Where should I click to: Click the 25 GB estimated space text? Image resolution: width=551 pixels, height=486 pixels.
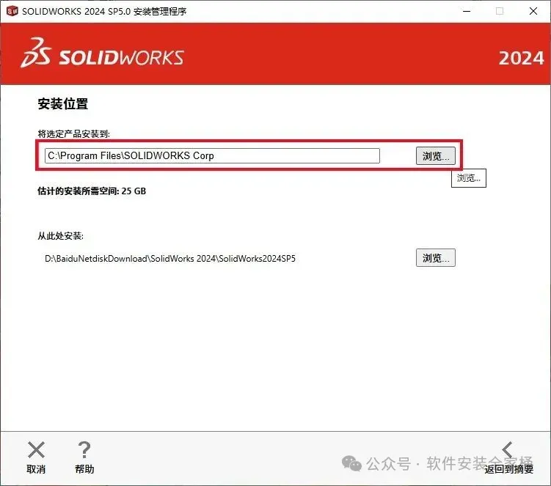[134, 191]
